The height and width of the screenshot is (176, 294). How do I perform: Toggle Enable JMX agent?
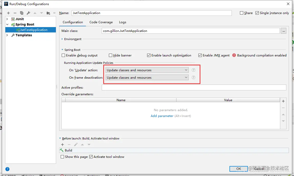(x=200, y=55)
